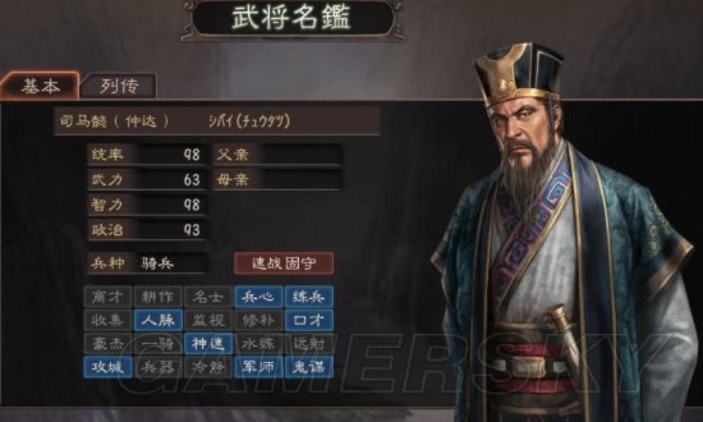Switch to the 列传 tab

(119, 86)
